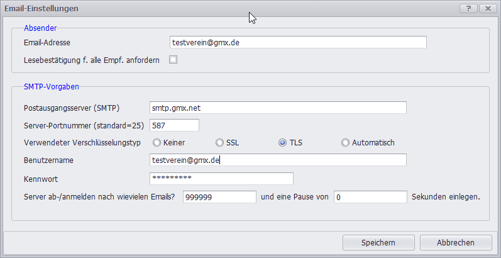This screenshot has height=258, width=501.
Task: Focus the Postausgangsserver SMTP field
Action: coord(277,108)
